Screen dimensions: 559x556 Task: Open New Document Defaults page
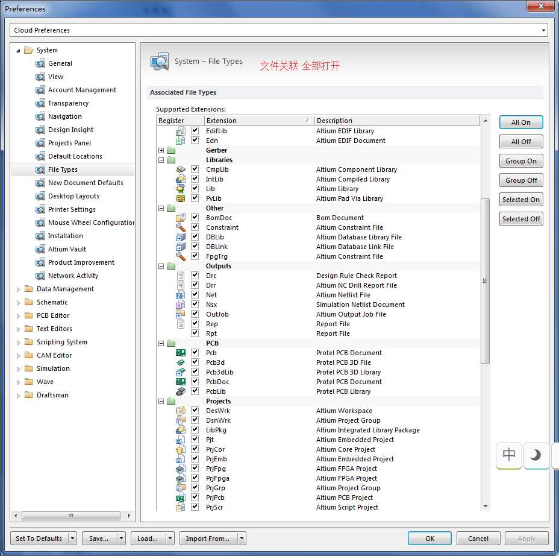pyautogui.click(x=86, y=183)
